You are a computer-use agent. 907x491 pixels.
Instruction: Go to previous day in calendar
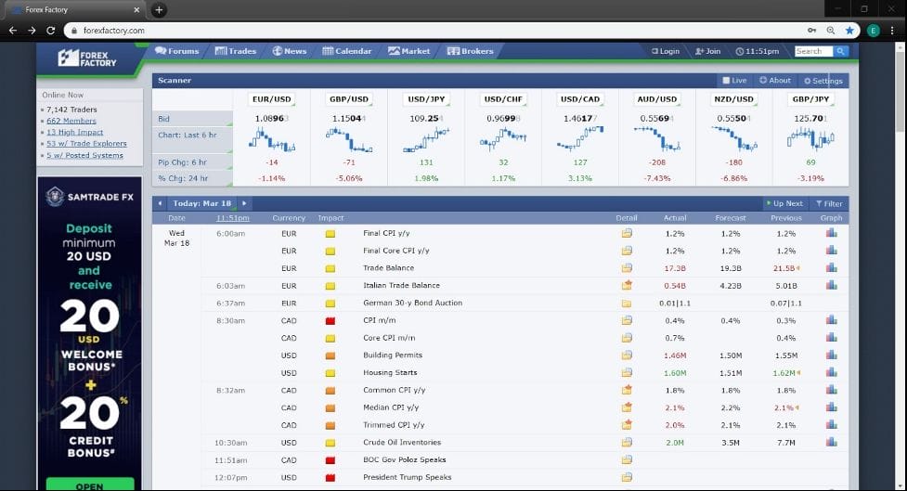160,203
